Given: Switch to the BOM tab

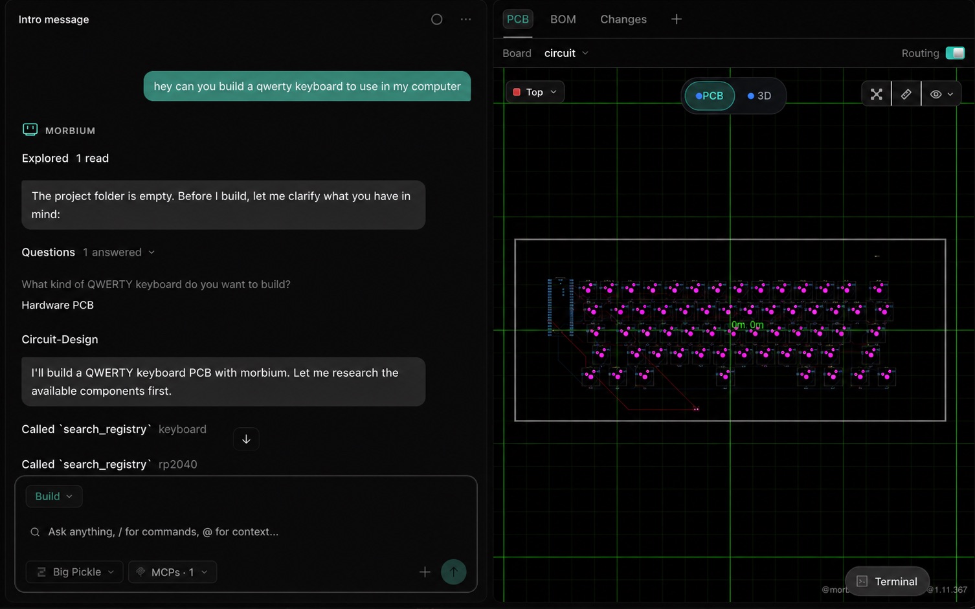Looking at the screenshot, I should [x=563, y=19].
